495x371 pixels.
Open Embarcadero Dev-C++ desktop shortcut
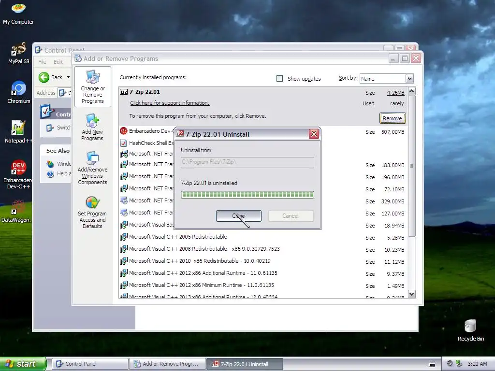18,174
